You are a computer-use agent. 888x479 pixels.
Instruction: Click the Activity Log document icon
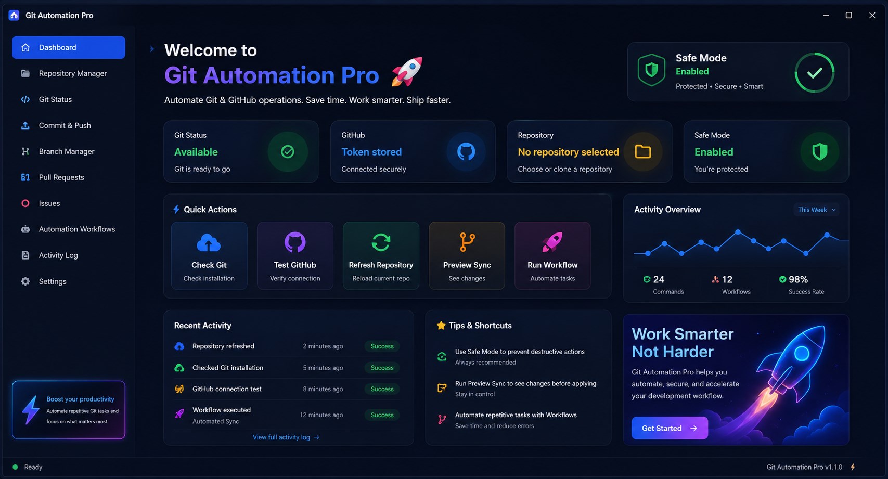point(25,255)
